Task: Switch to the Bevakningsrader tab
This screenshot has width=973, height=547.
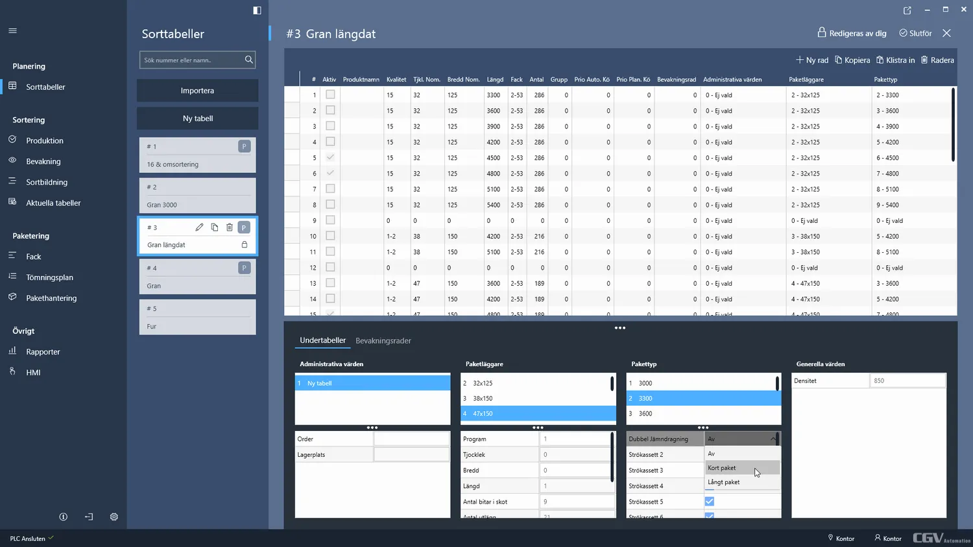Action: click(x=383, y=341)
